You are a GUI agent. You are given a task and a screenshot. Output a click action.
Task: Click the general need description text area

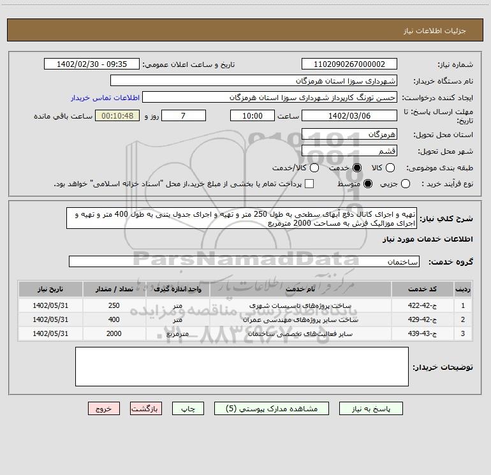click(242, 218)
